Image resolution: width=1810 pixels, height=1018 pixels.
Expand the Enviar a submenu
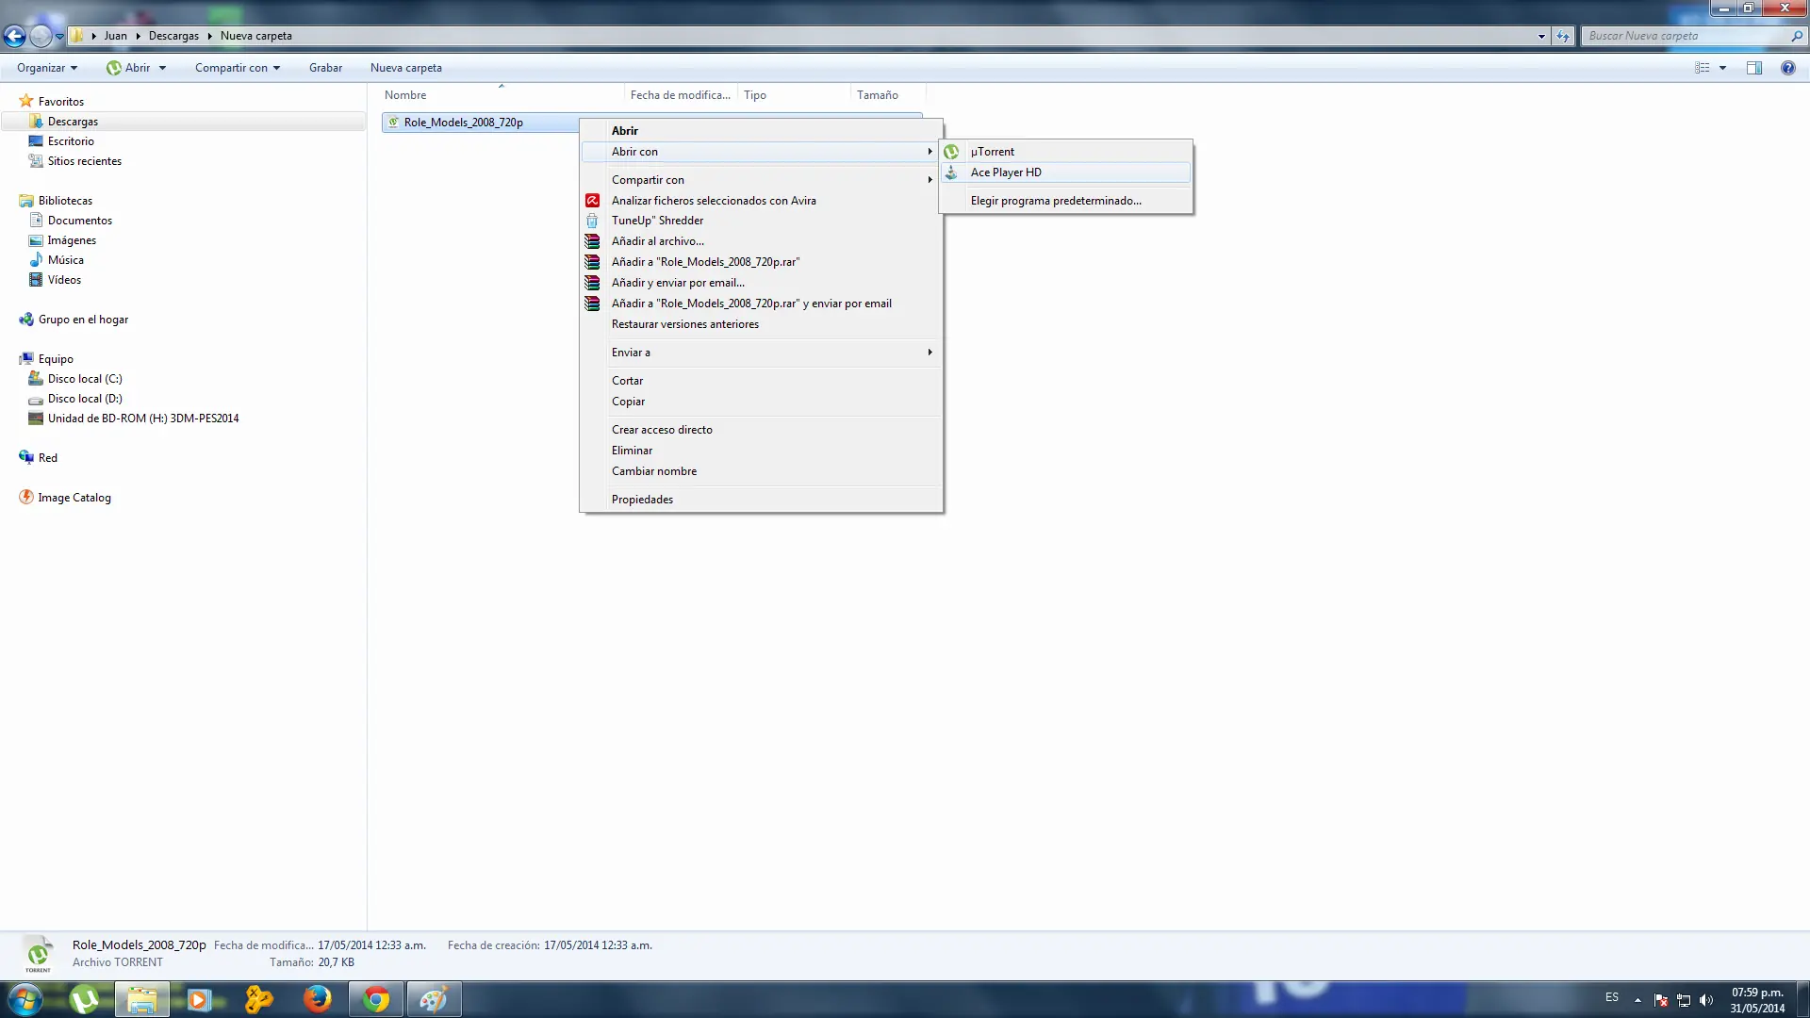(x=762, y=353)
